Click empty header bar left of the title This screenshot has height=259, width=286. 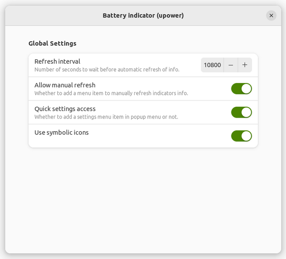[x=53, y=15]
